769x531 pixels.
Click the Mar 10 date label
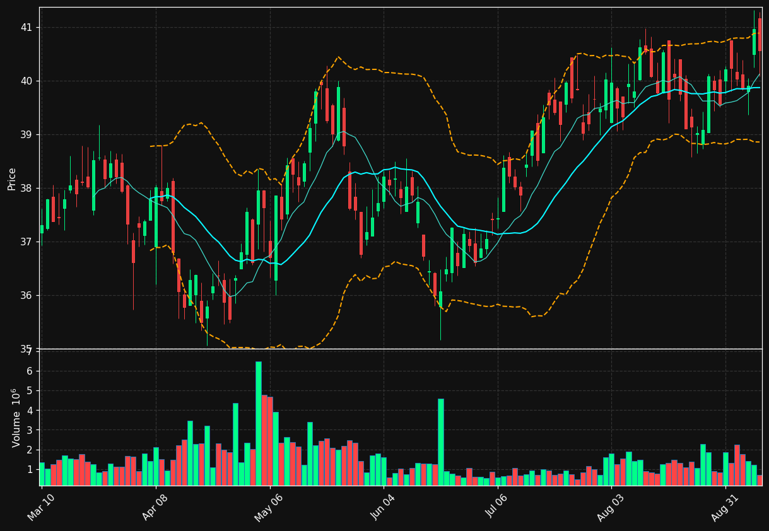tap(41, 507)
